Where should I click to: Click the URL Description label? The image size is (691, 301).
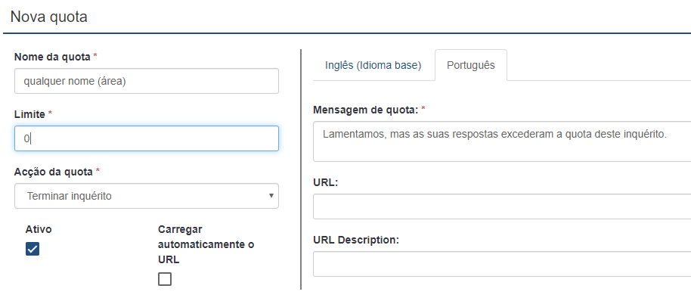356,240
